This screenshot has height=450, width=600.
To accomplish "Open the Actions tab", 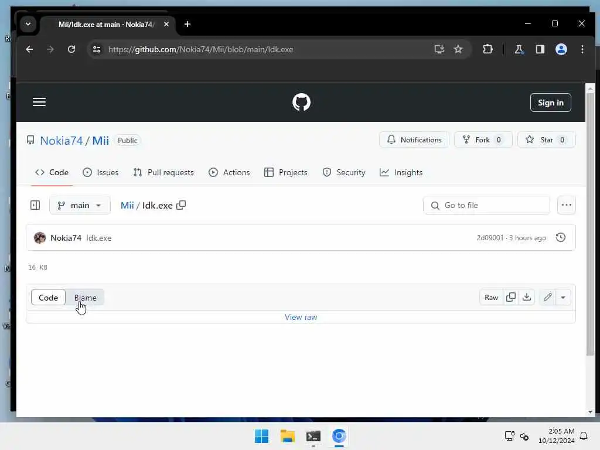I will (229, 173).
